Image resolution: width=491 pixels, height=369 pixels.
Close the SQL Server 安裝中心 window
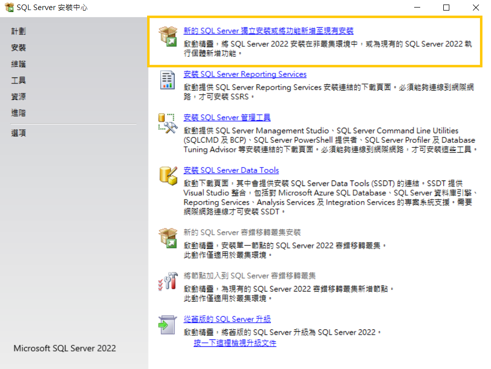475,7
